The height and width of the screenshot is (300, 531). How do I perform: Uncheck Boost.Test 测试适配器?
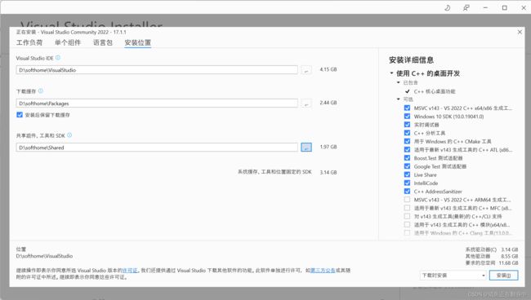point(407,158)
